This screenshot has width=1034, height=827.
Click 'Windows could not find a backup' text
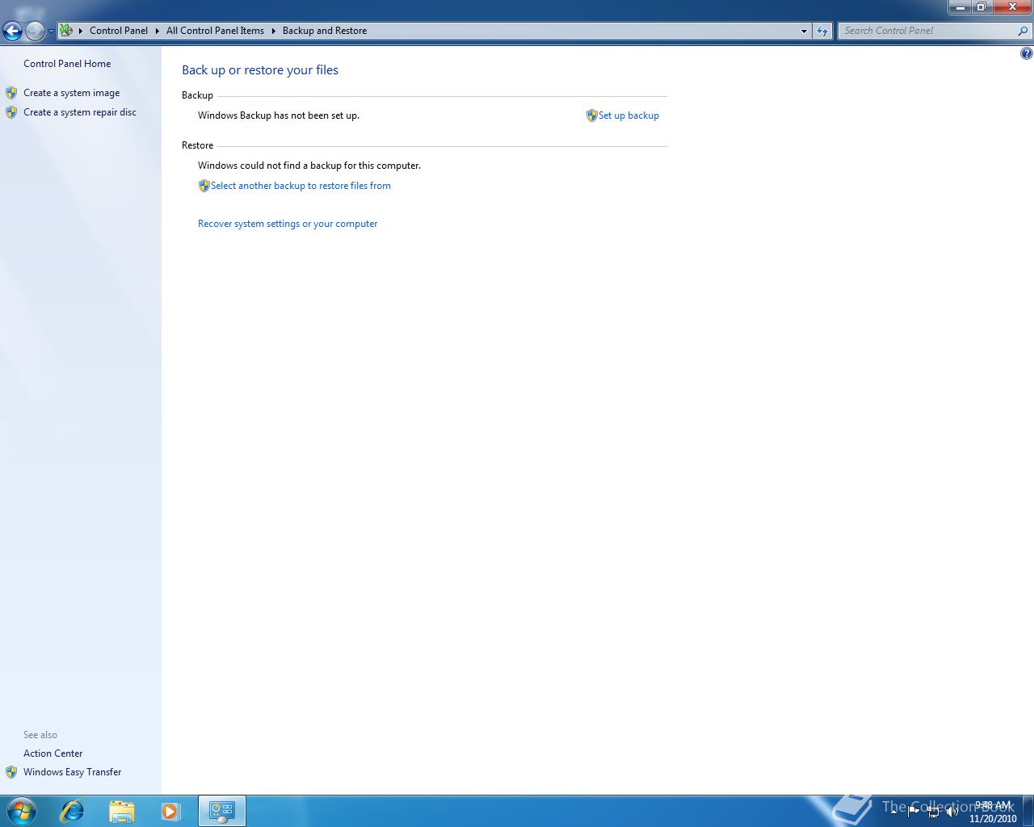pyautogui.click(x=309, y=166)
